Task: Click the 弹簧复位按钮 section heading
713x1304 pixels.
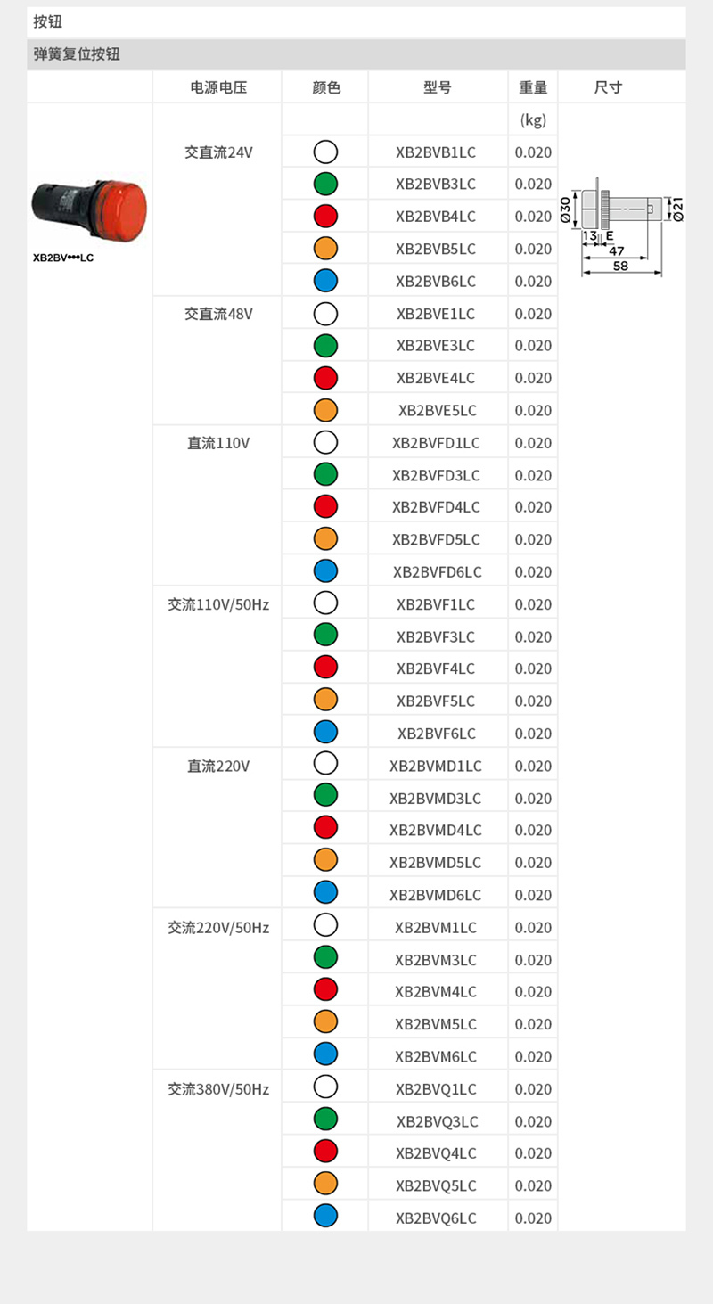Action: (x=77, y=54)
